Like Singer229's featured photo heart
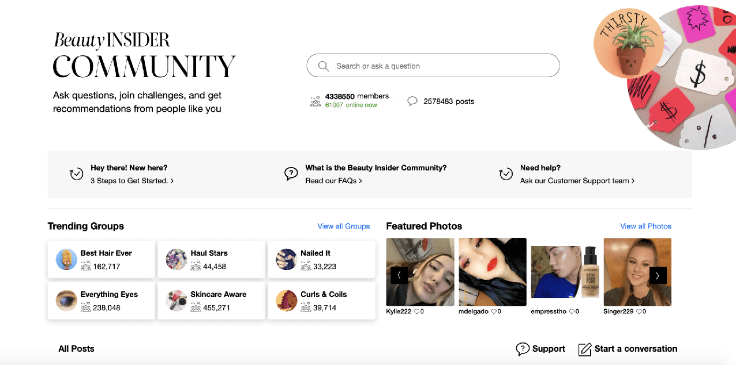 pyautogui.click(x=638, y=311)
